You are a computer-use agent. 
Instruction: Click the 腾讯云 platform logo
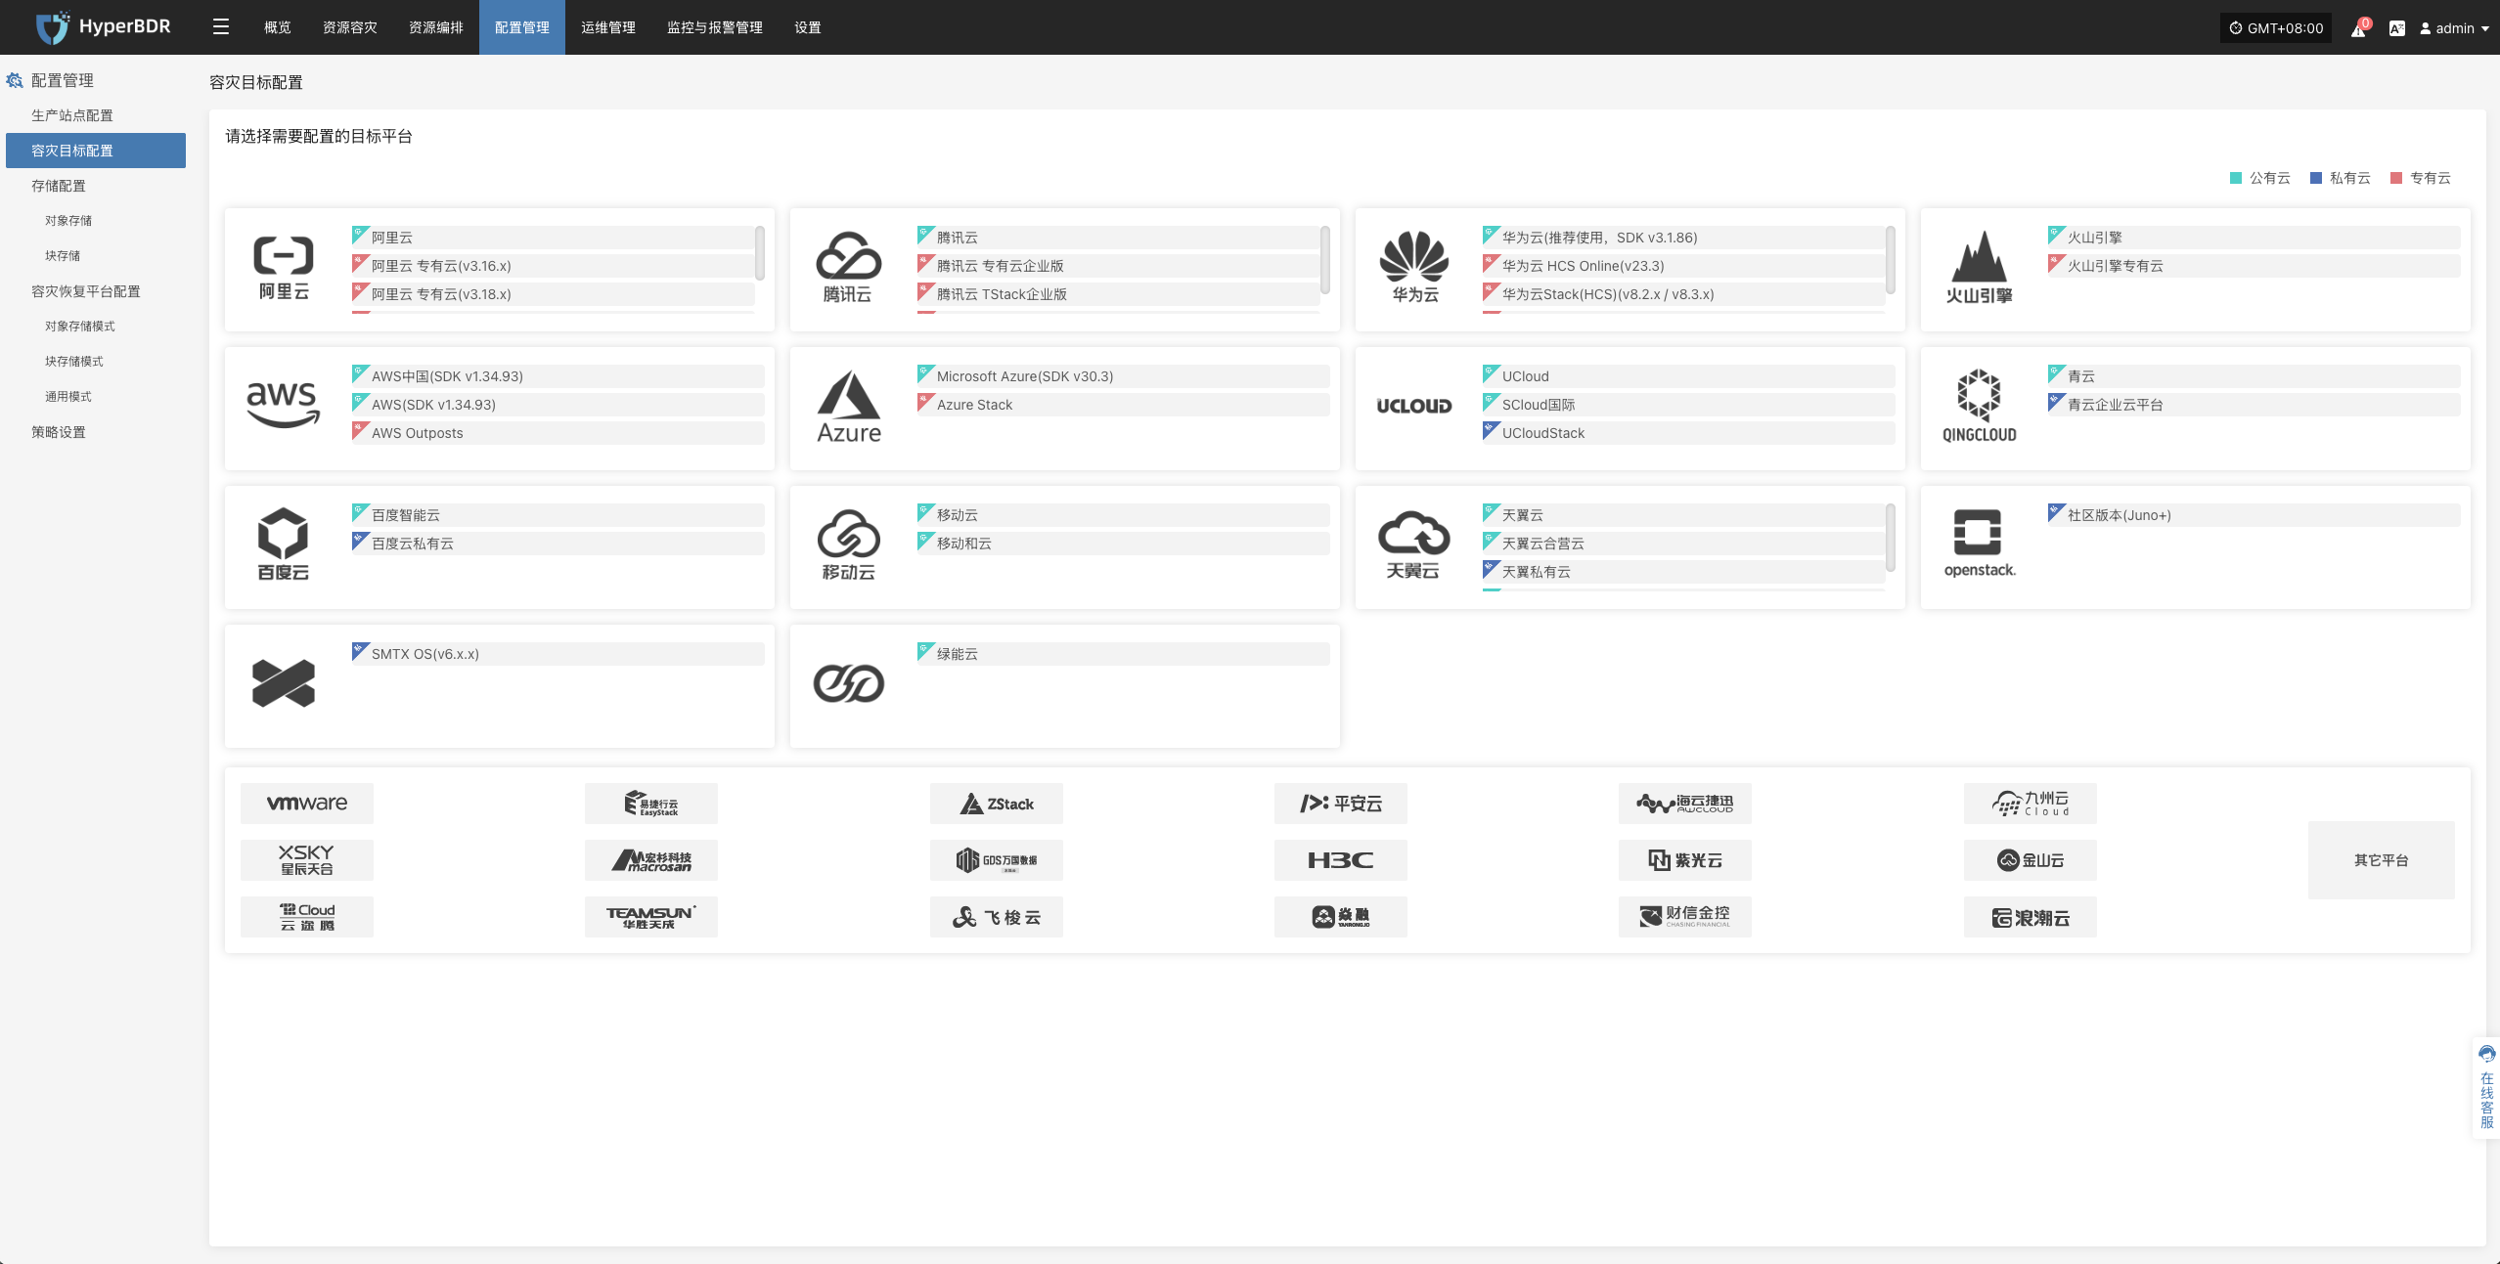(x=848, y=268)
